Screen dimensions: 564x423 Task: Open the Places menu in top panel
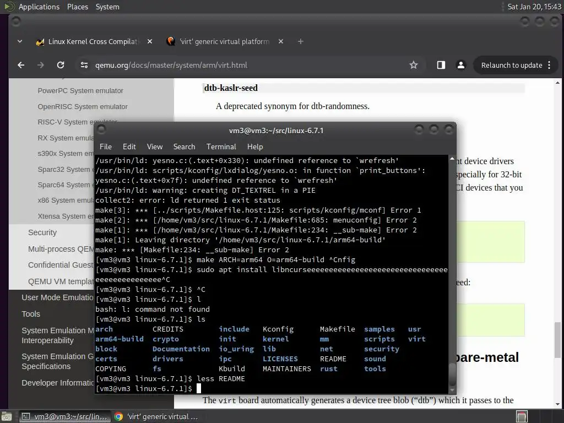tap(77, 7)
